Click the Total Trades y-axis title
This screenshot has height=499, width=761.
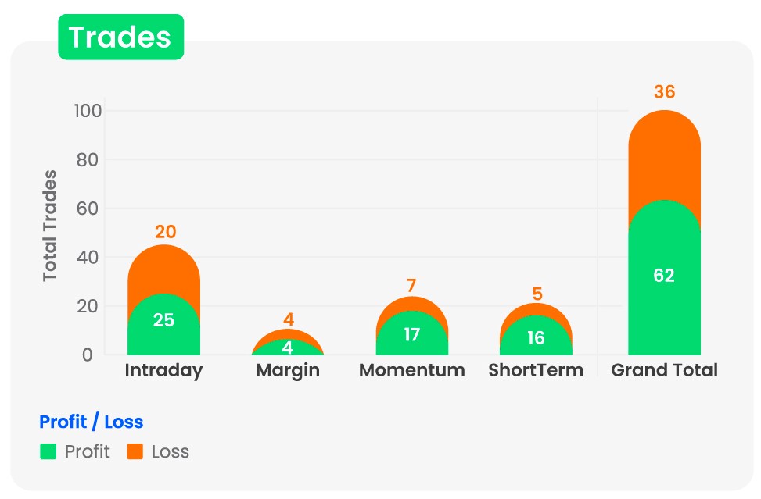click(x=50, y=225)
